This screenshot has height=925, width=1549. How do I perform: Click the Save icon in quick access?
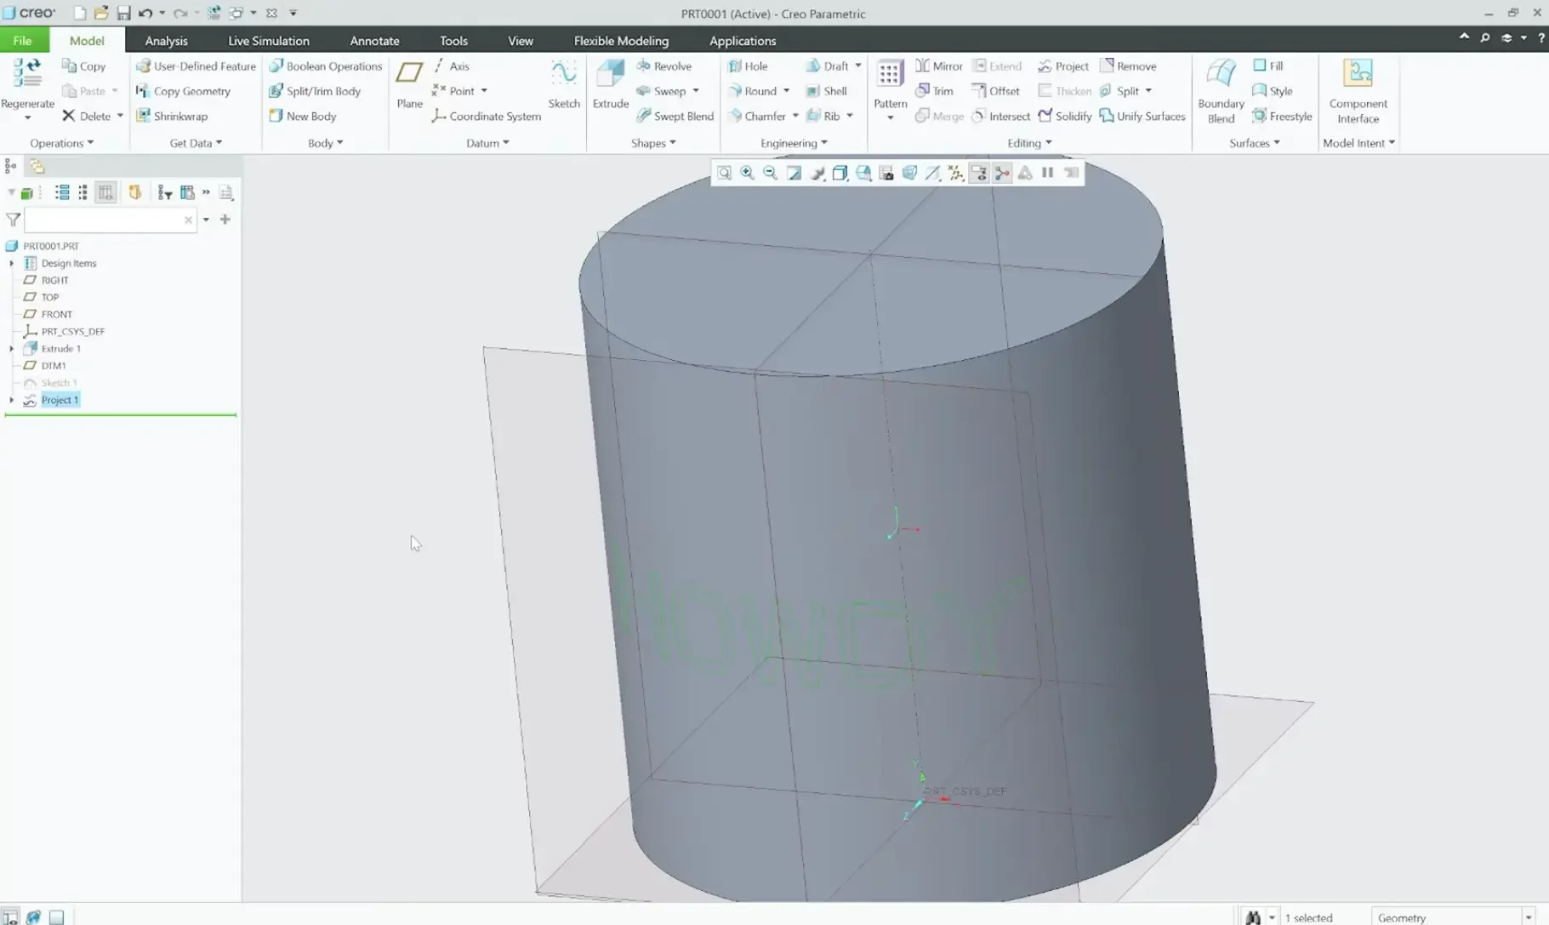pos(123,13)
